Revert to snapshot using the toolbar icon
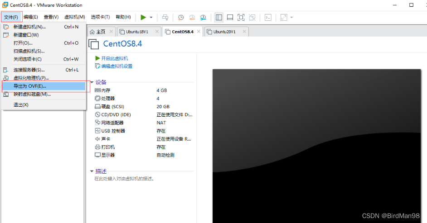The image size is (427, 223). 192,17
